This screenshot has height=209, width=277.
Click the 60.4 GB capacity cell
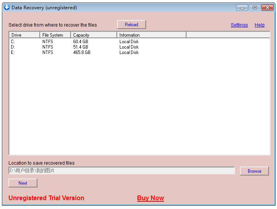coord(81,42)
